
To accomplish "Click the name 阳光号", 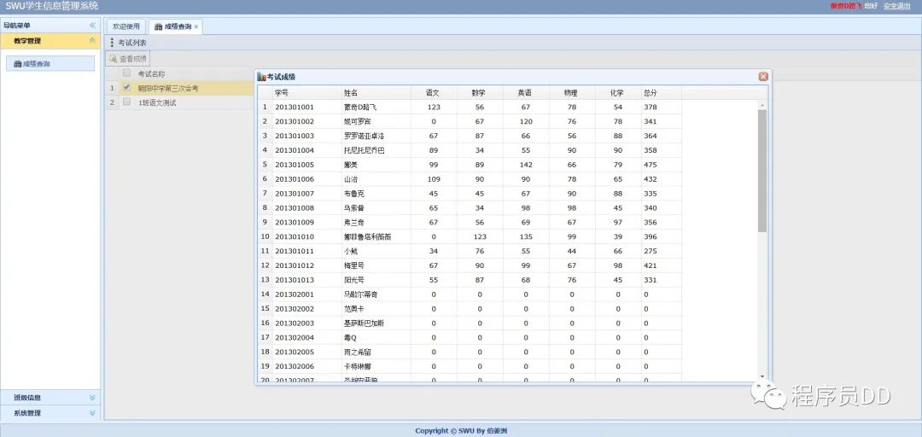I will tap(354, 280).
